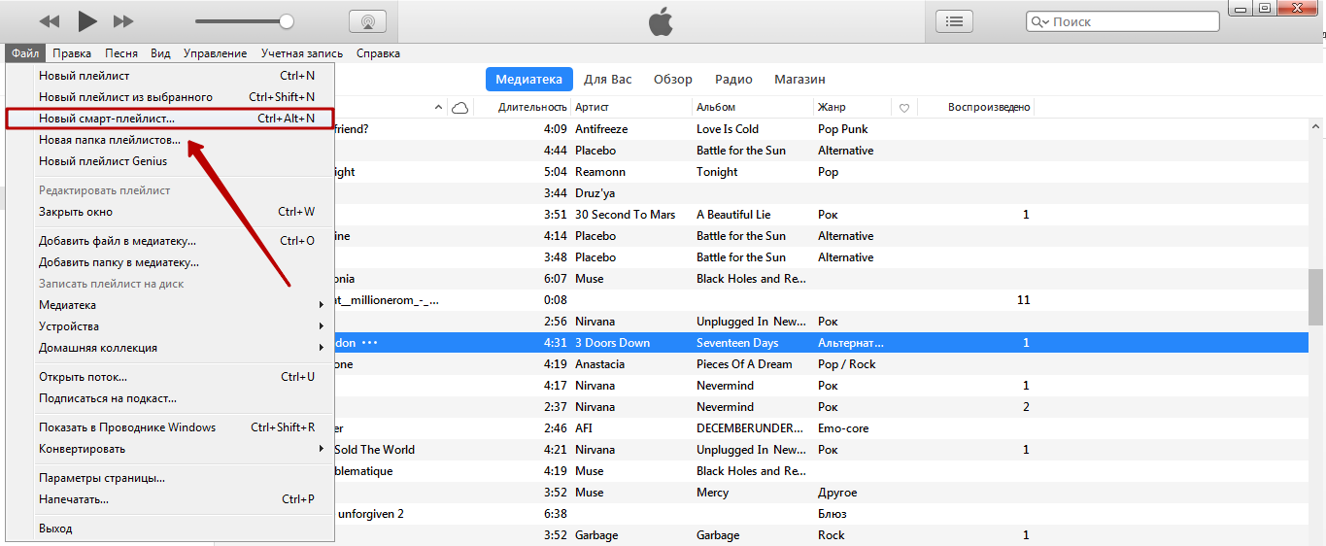Switch to the Магазин tab

[x=799, y=80]
